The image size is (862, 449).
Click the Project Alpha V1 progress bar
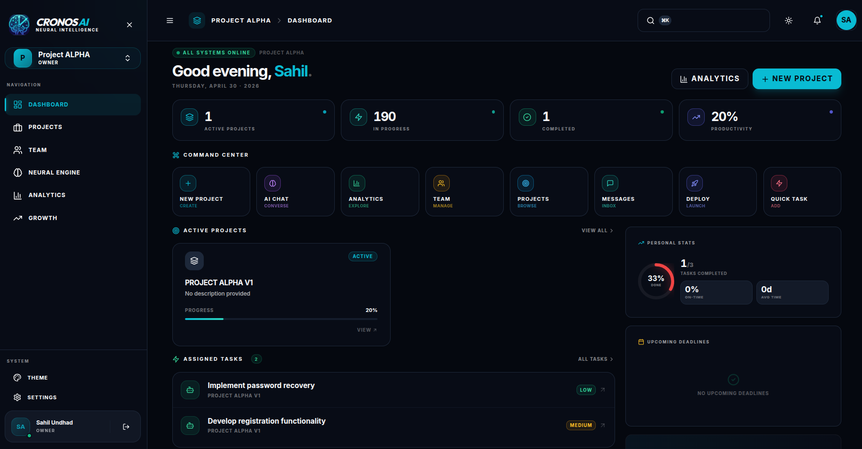pyautogui.click(x=281, y=319)
